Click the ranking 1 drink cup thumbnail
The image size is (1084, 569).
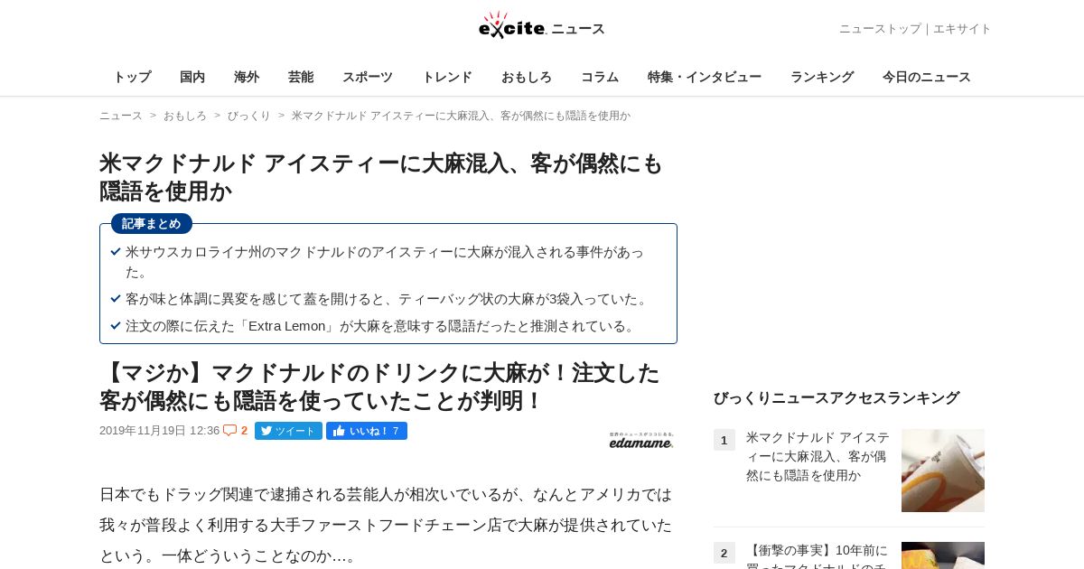(x=943, y=471)
